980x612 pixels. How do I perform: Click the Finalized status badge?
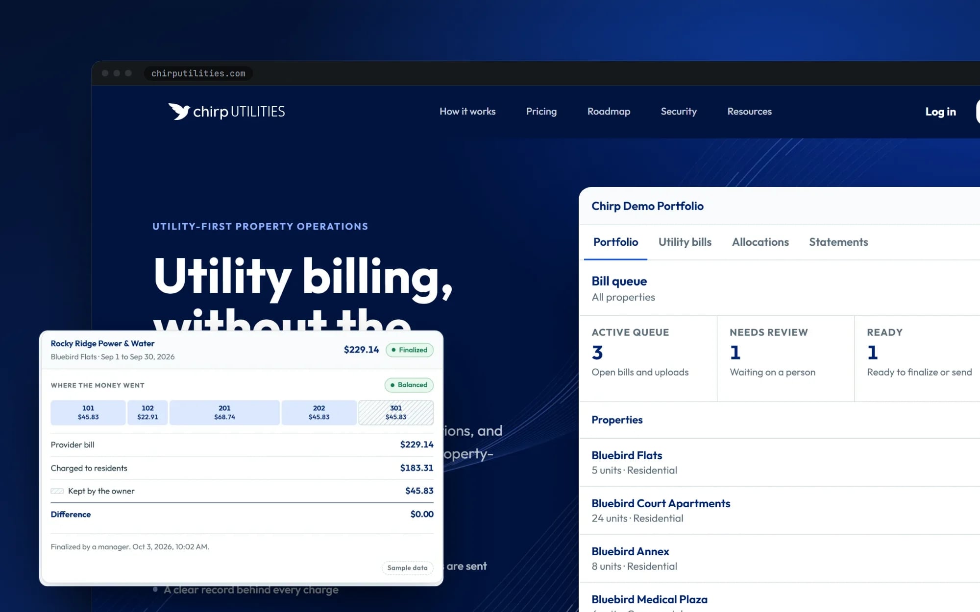(x=410, y=350)
